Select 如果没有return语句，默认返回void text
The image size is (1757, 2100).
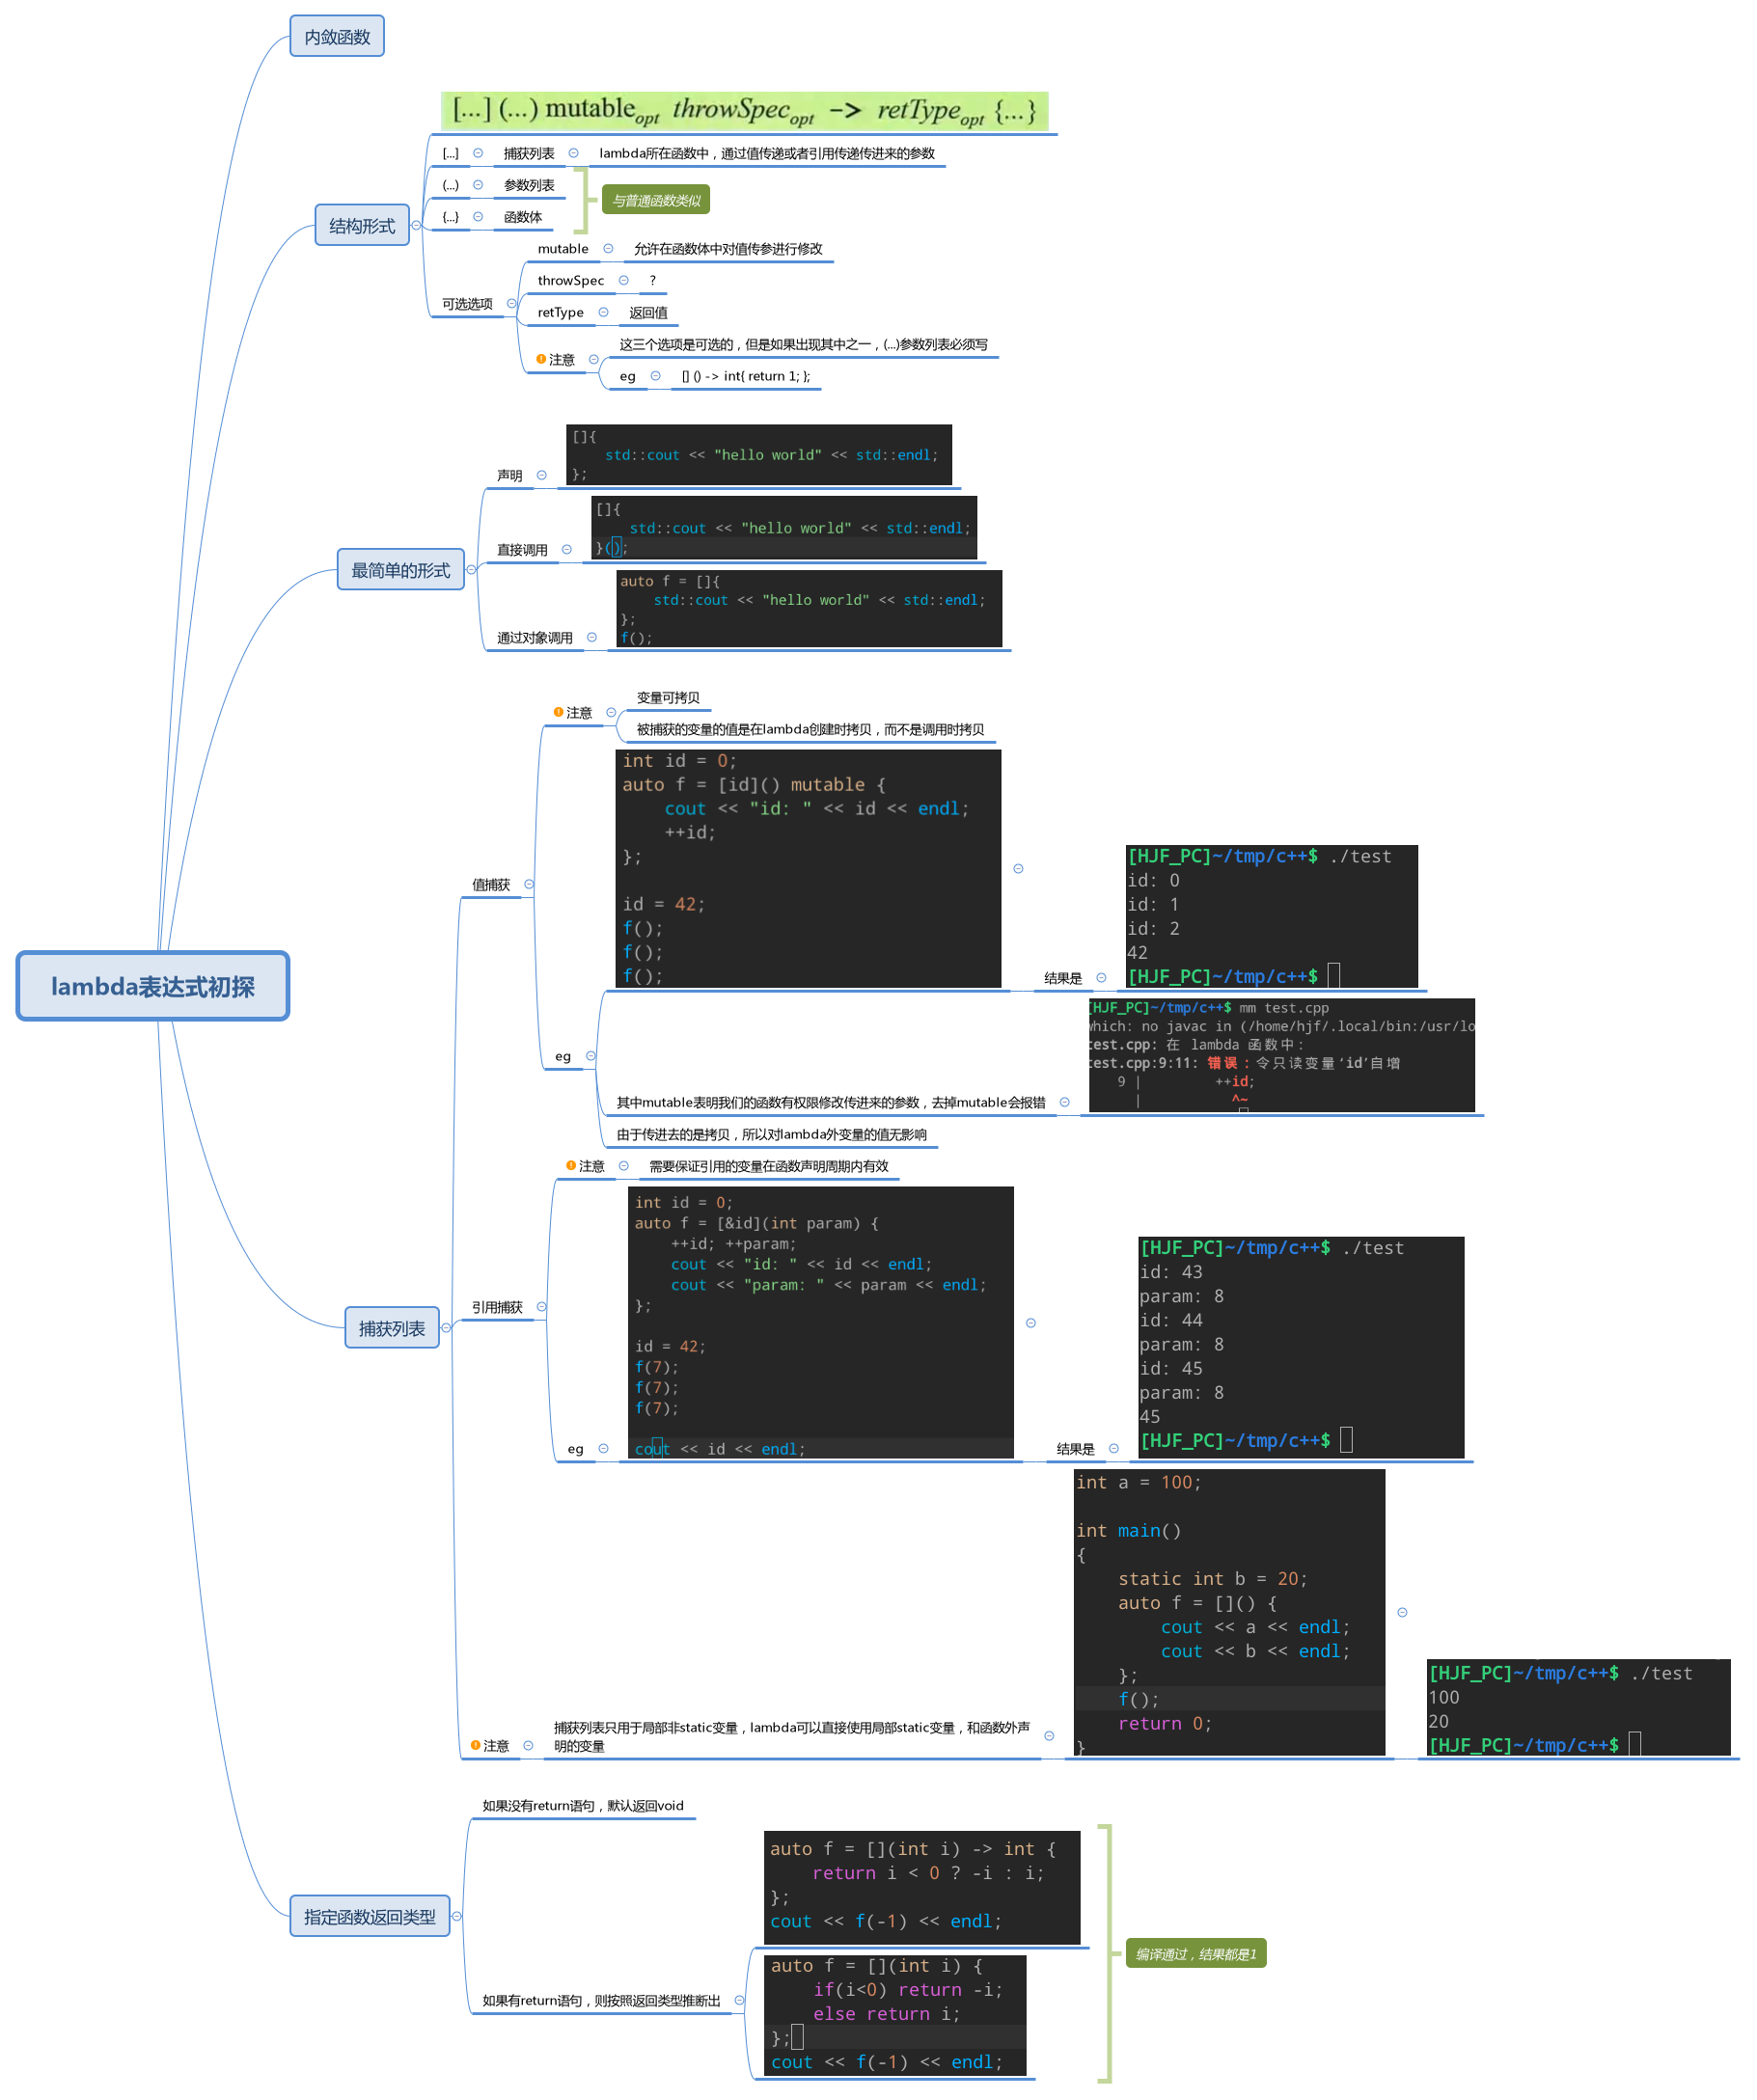click(583, 1805)
